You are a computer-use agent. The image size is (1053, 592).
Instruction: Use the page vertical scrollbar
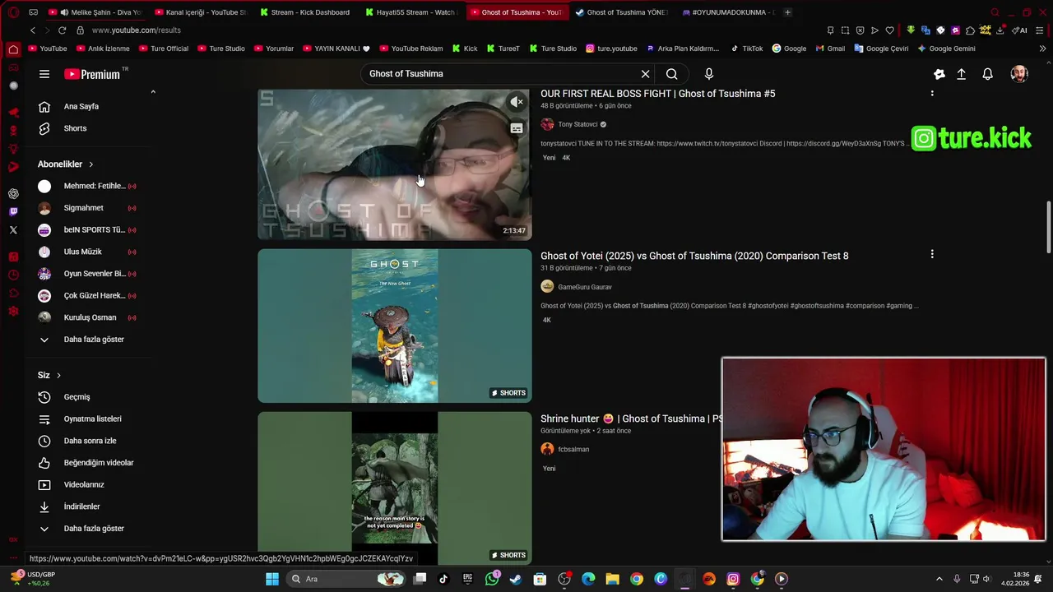(1048, 228)
